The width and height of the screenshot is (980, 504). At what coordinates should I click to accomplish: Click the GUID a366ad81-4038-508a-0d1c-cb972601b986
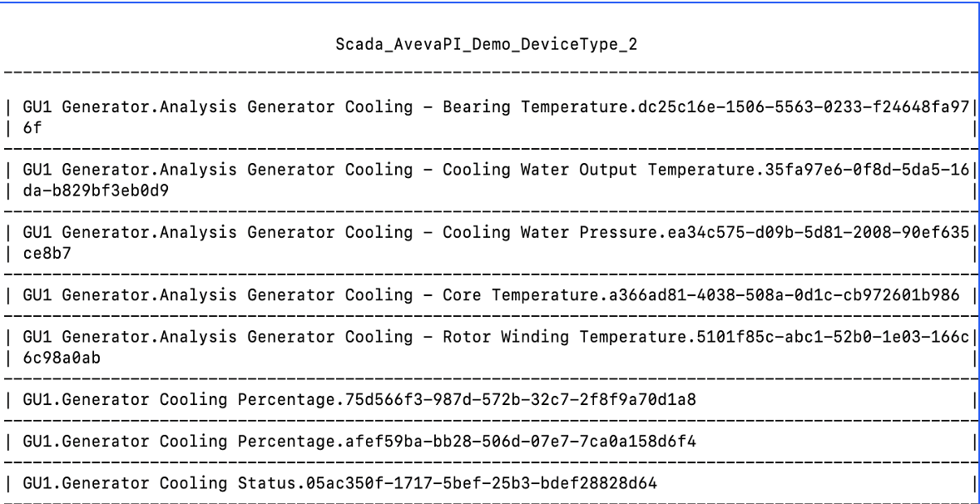point(784,294)
